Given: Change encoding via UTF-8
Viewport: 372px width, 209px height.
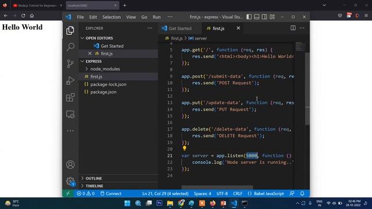Looking at the screenshot, I should tap(222, 193).
